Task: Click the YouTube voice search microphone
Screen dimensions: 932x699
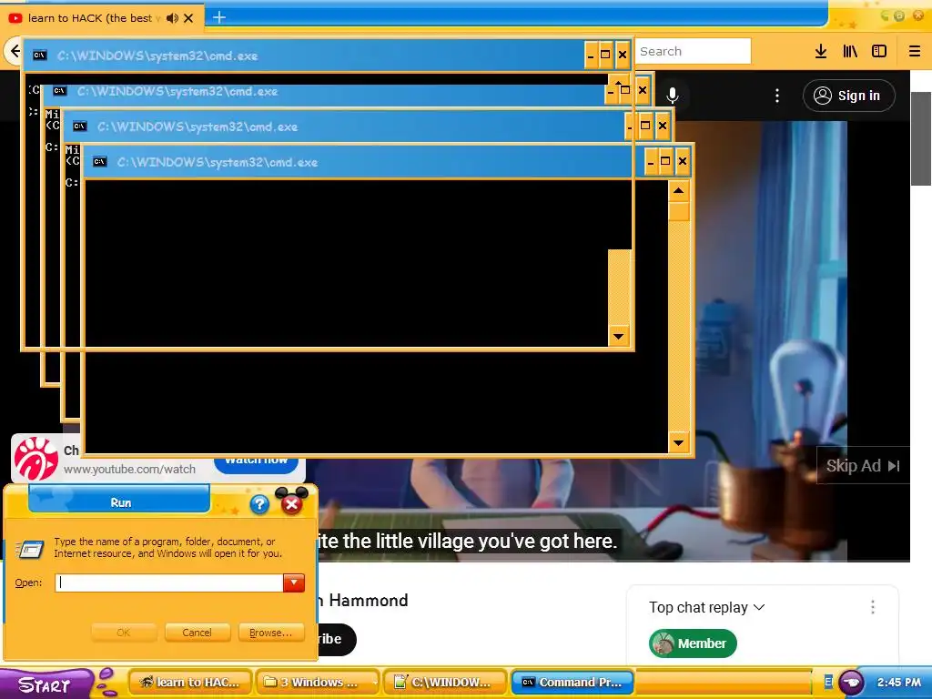Action: (x=673, y=95)
